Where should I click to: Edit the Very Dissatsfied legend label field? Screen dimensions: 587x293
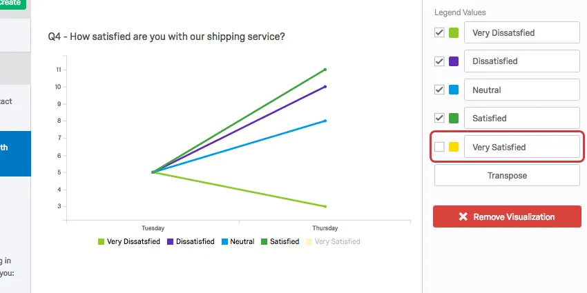tap(521, 32)
